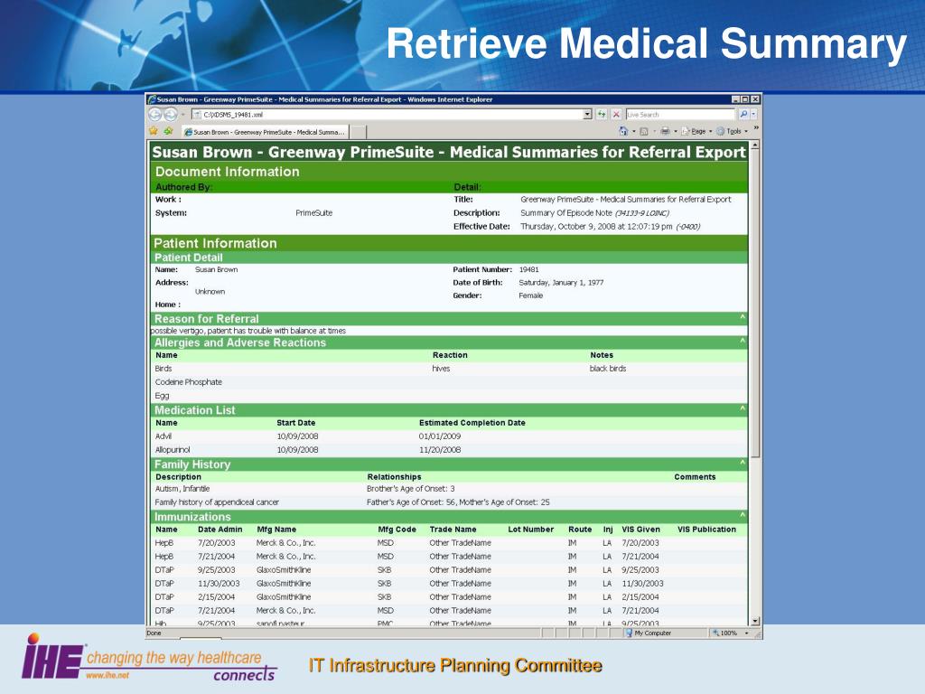Open the address bar history dropdown arrow
This screenshot has width=925, height=694.
click(x=587, y=115)
